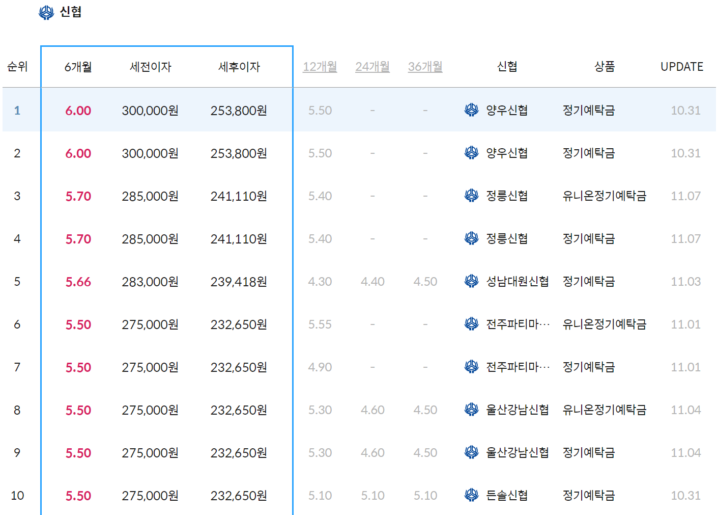Click 300,000원 in the rank 2 row
This screenshot has width=717, height=515.
(150, 153)
